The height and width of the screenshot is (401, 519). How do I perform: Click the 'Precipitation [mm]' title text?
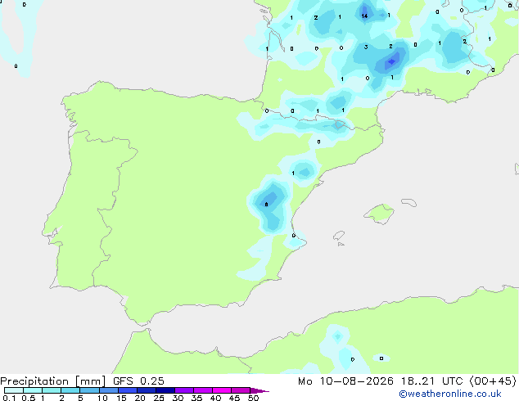tap(53, 381)
